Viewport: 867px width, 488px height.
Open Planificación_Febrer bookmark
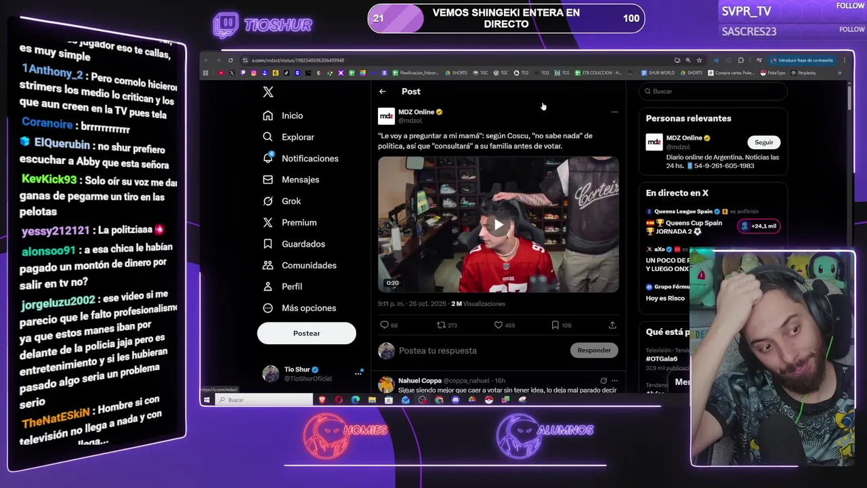pyautogui.click(x=415, y=73)
